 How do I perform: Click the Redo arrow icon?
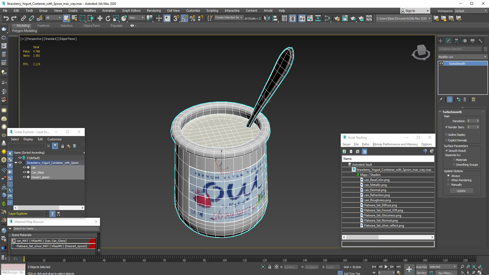click(14, 18)
